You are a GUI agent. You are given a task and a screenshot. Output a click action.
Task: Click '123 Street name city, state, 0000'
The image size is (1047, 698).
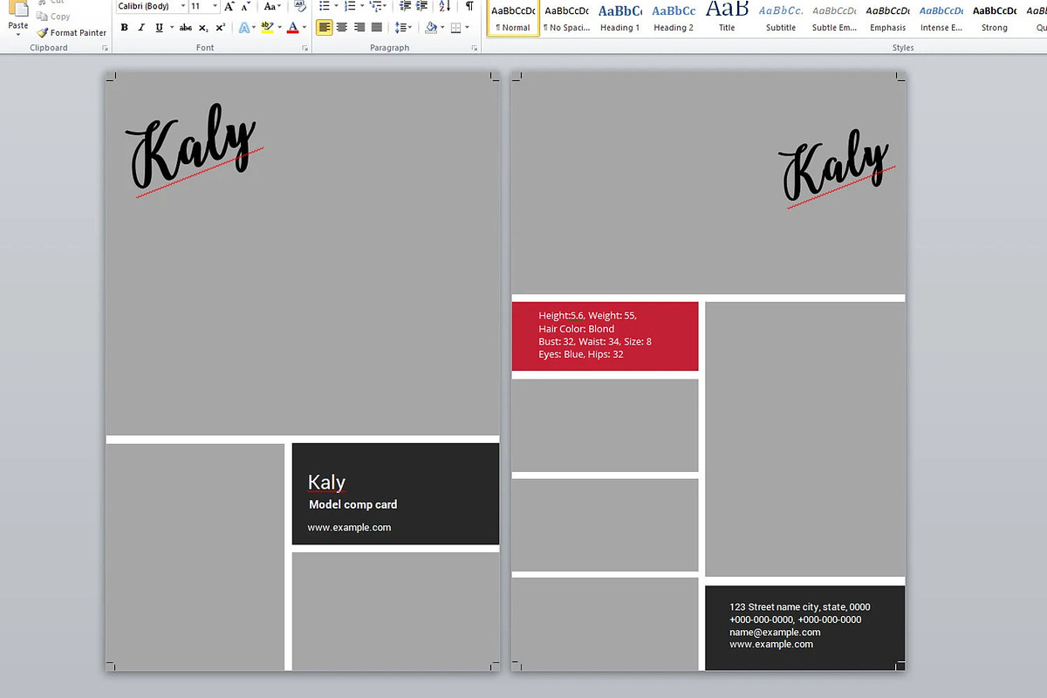(800, 606)
